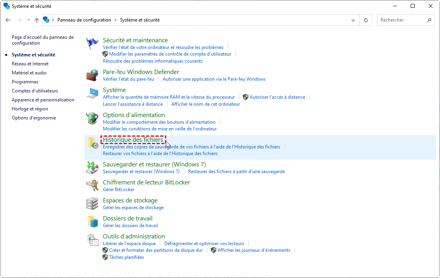Click Gérer les dossiers de travail
The height and width of the screenshot is (278, 440).
(130, 225)
